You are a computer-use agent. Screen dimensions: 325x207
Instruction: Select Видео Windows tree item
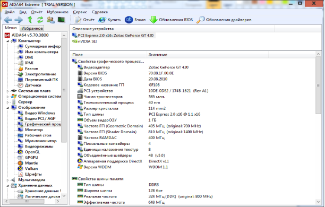[40, 113]
